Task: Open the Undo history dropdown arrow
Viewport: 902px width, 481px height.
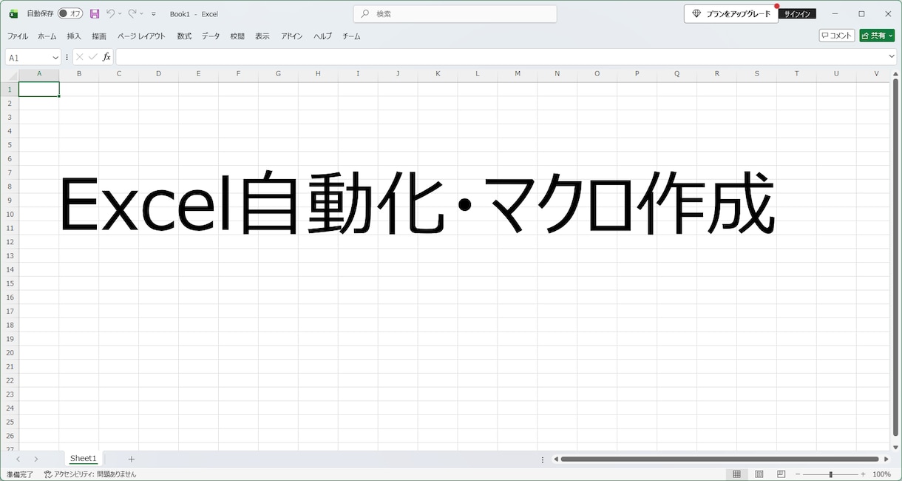Action: point(121,13)
